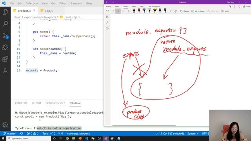The image size is (251, 141).
Task: Click the Windows Start button
Action: click(3, 138)
